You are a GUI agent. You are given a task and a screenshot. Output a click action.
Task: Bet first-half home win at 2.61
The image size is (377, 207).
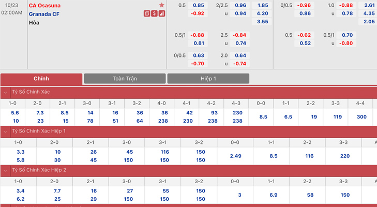tap(368, 5)
